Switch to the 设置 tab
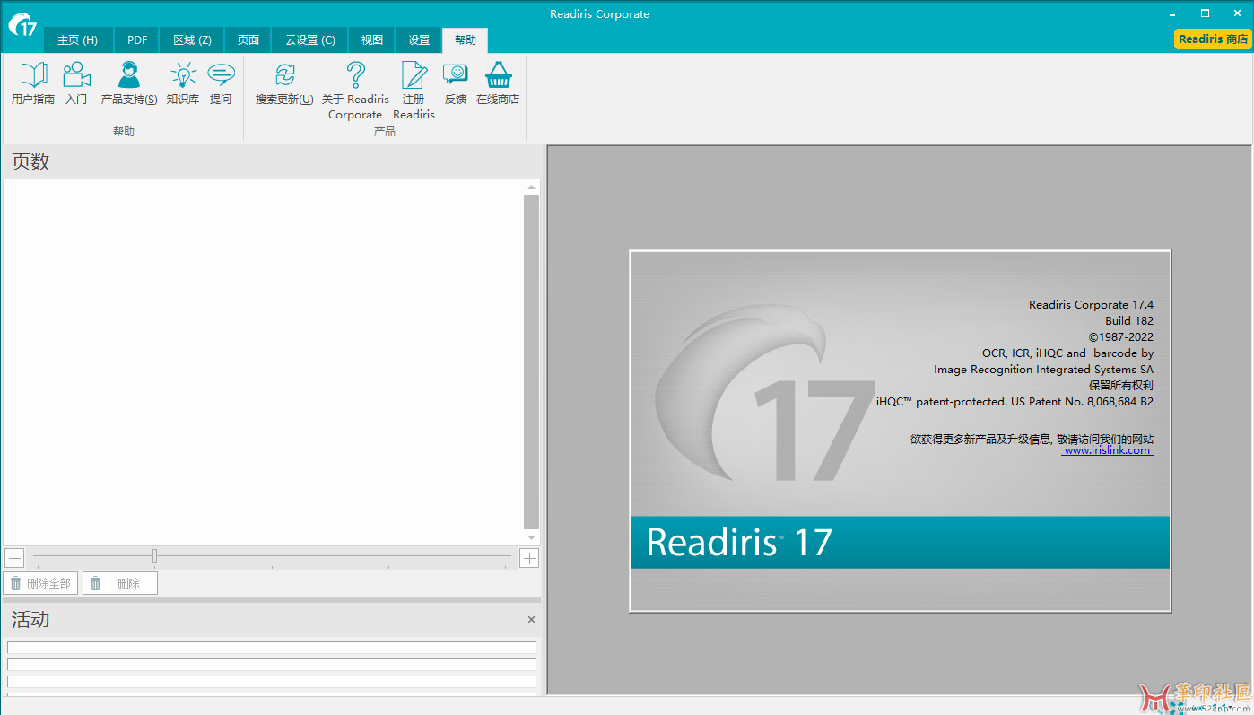Image resolution: width=1254 pixels, height=715 pixels. [x=419, y=40]
